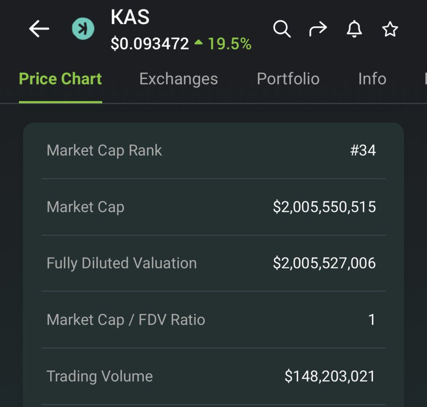
Task: Open the Market Cap Rank row
Action: coord(211,150)
